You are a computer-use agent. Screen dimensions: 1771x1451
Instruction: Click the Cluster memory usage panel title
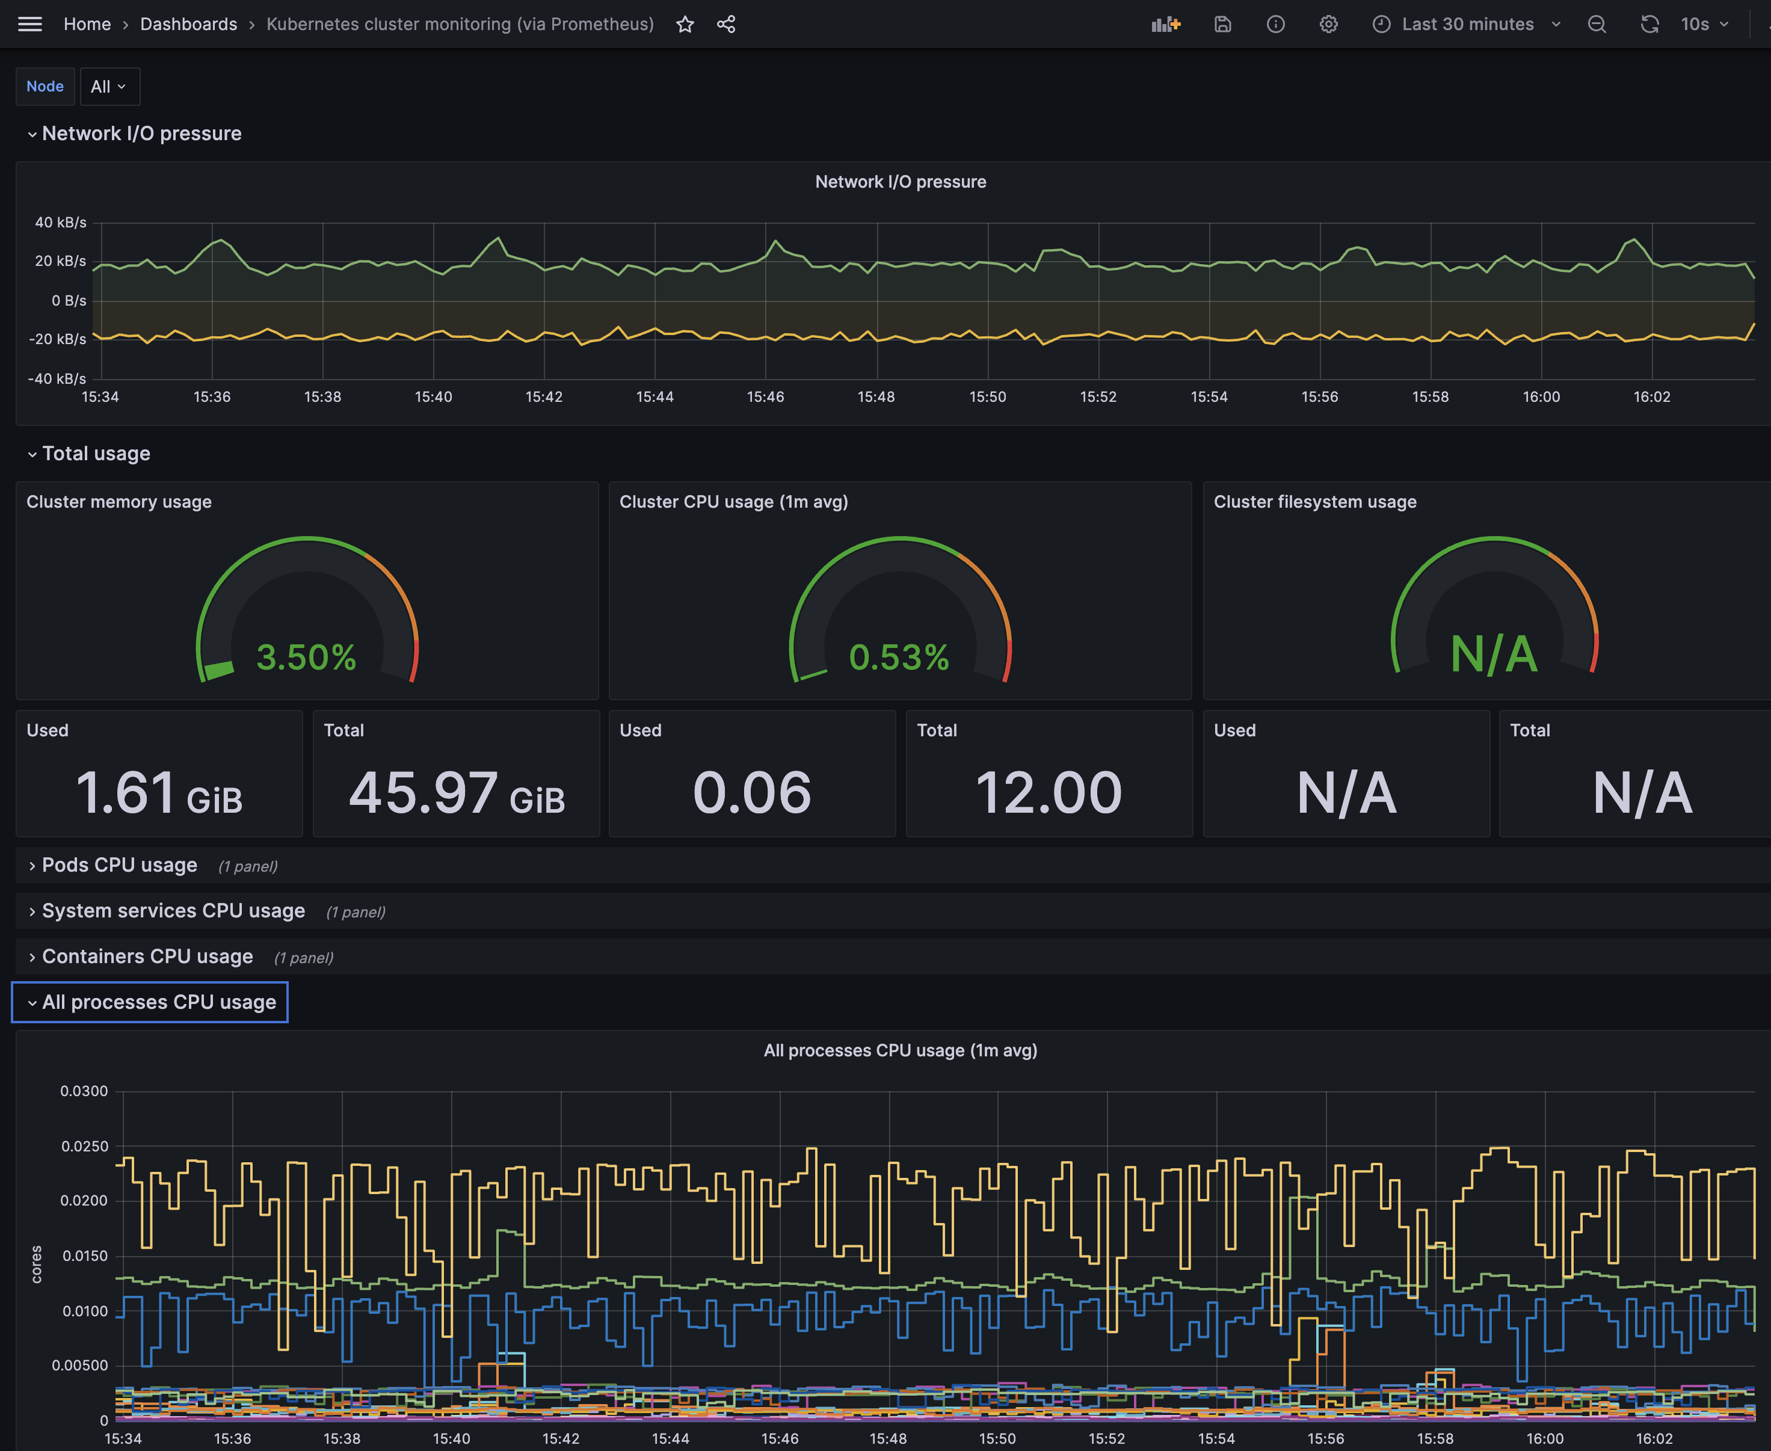(x=119, y=502)
